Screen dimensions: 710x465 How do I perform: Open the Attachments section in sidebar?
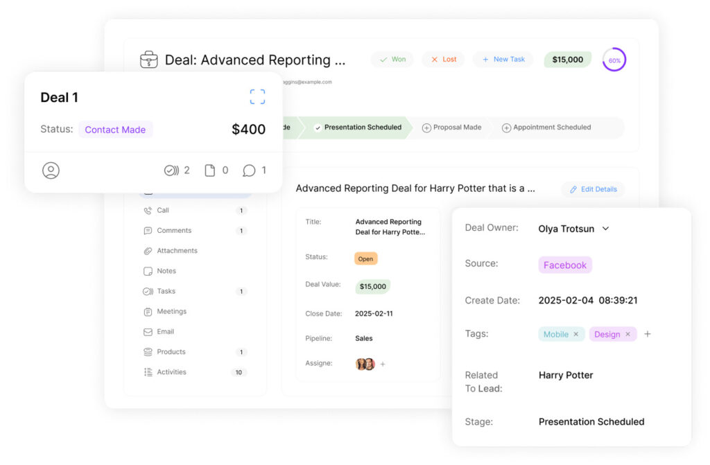(177, 251)
